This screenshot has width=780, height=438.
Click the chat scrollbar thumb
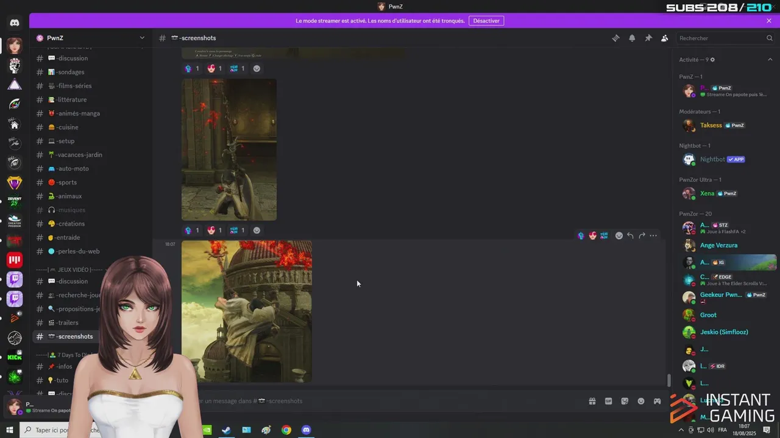[x=668, y=380]
